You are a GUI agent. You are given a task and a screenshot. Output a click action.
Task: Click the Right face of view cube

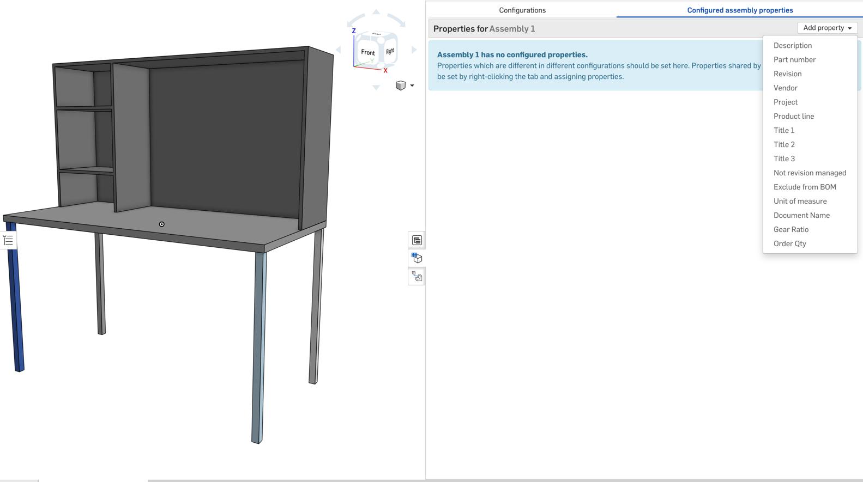click(x=390, y=51)
